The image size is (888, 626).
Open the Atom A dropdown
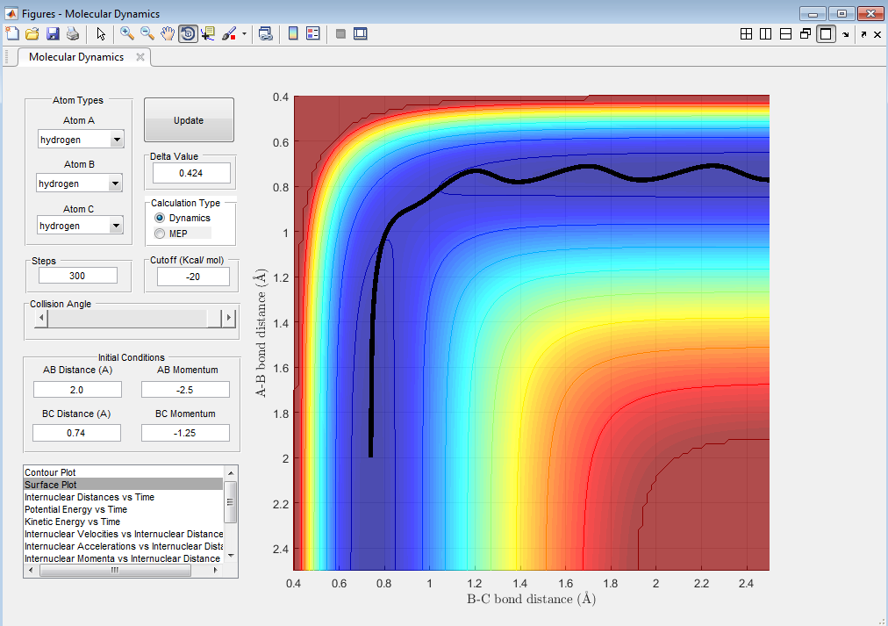[117, 140]
